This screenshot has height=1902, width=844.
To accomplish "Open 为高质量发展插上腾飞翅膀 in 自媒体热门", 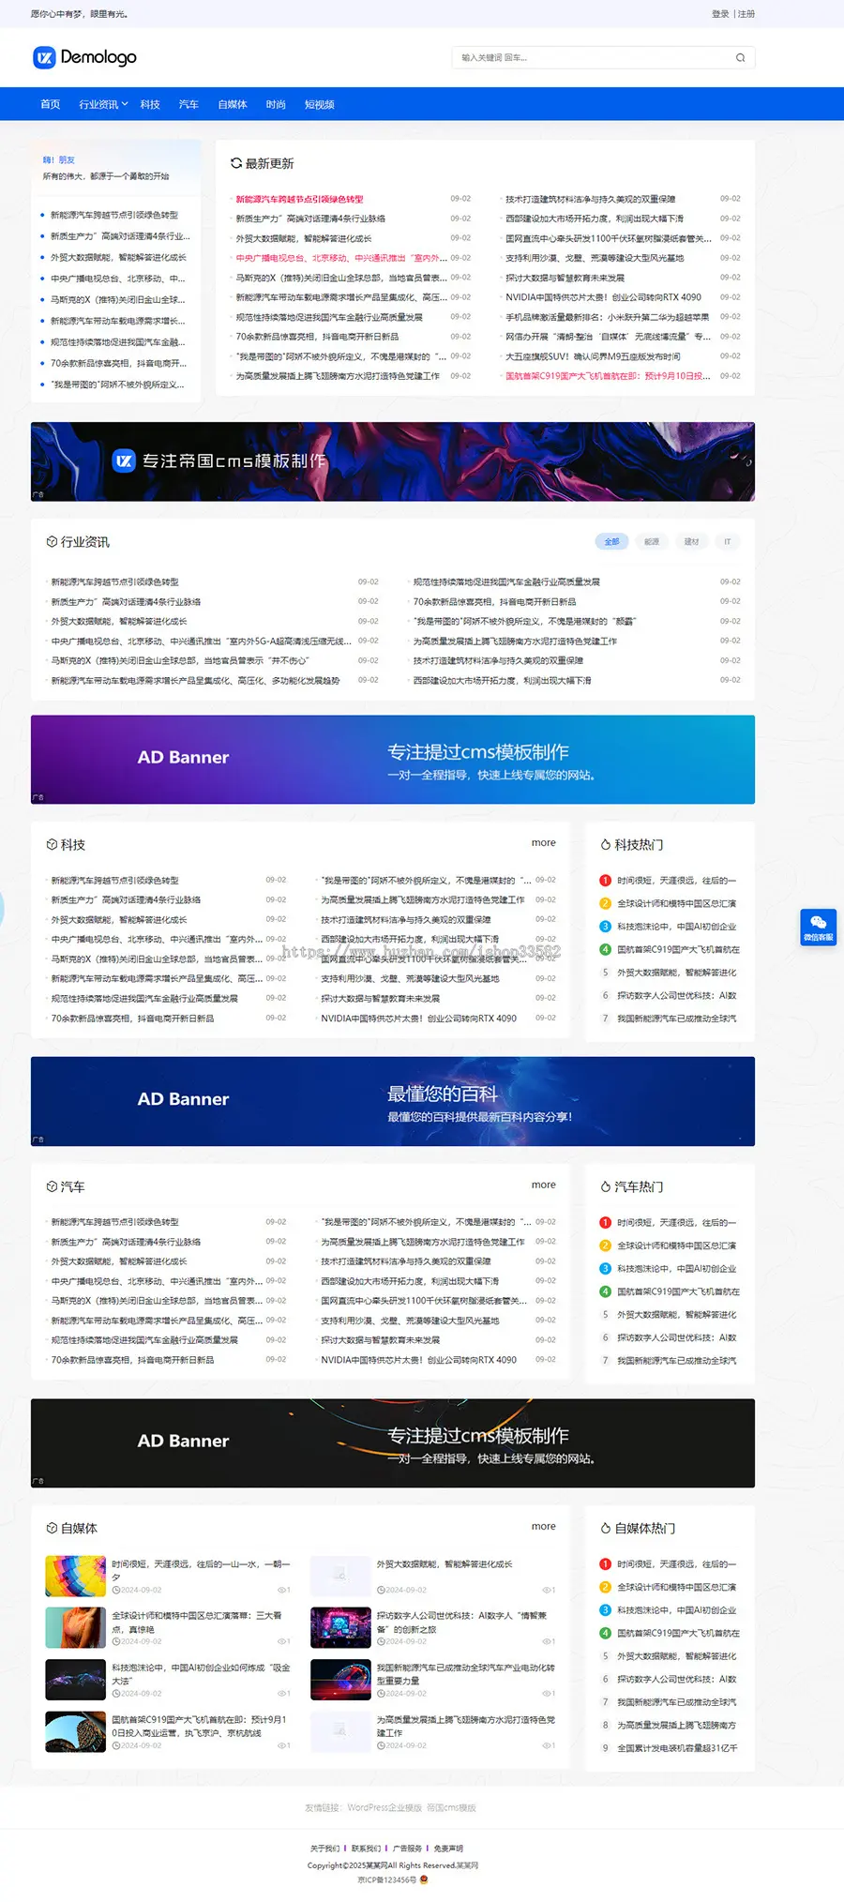I will point(677,1725).
